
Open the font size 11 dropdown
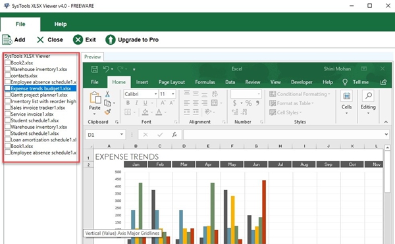tap(173, 94)
